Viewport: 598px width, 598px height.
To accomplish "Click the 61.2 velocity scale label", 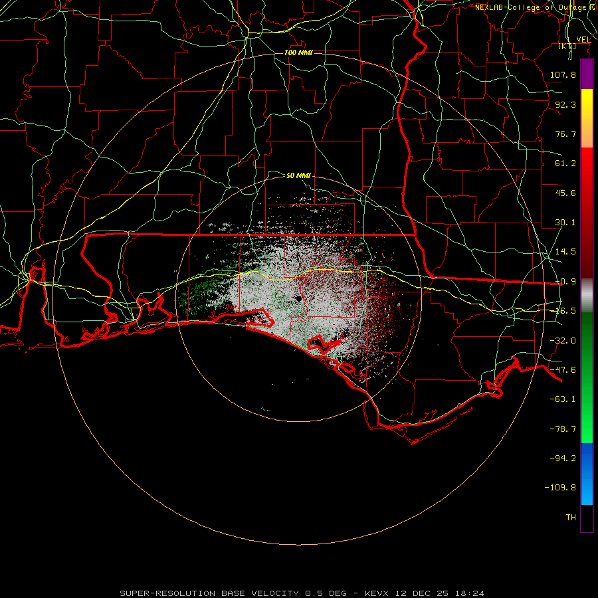I will [565, 163].
